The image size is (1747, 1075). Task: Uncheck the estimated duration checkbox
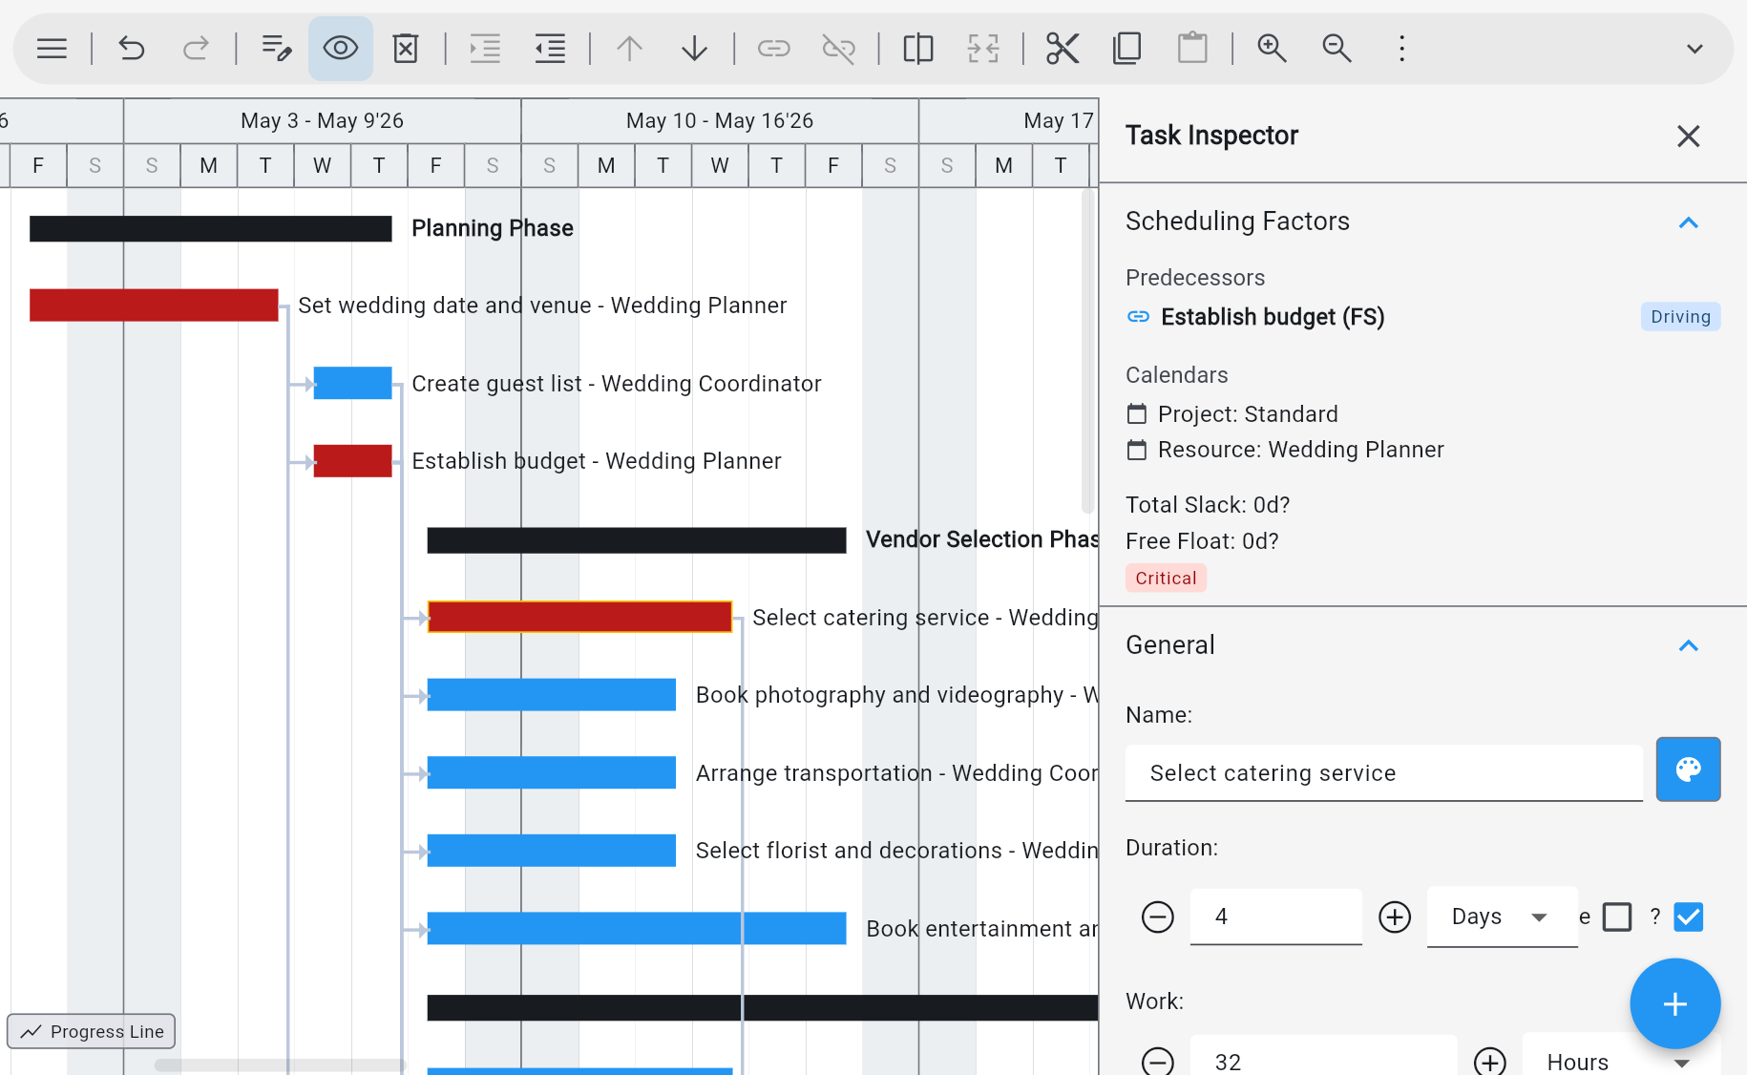click(1688, 917)
